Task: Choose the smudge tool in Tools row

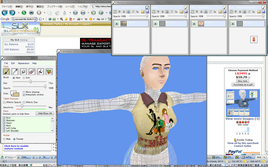Action: click(23, 71)
